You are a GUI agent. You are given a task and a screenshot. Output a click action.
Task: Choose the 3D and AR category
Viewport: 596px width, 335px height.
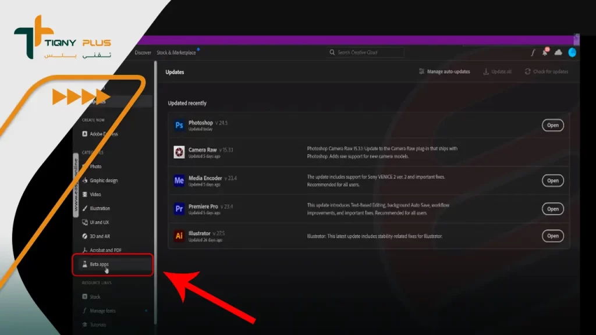tap(100, 236)
